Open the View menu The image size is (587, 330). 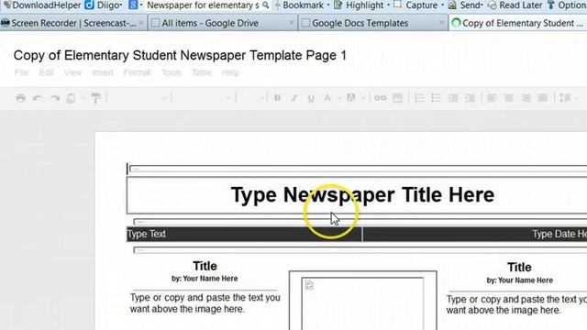point(72,72)
